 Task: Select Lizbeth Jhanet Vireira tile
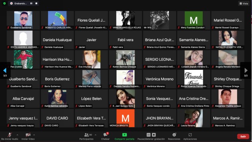point(194,59)
